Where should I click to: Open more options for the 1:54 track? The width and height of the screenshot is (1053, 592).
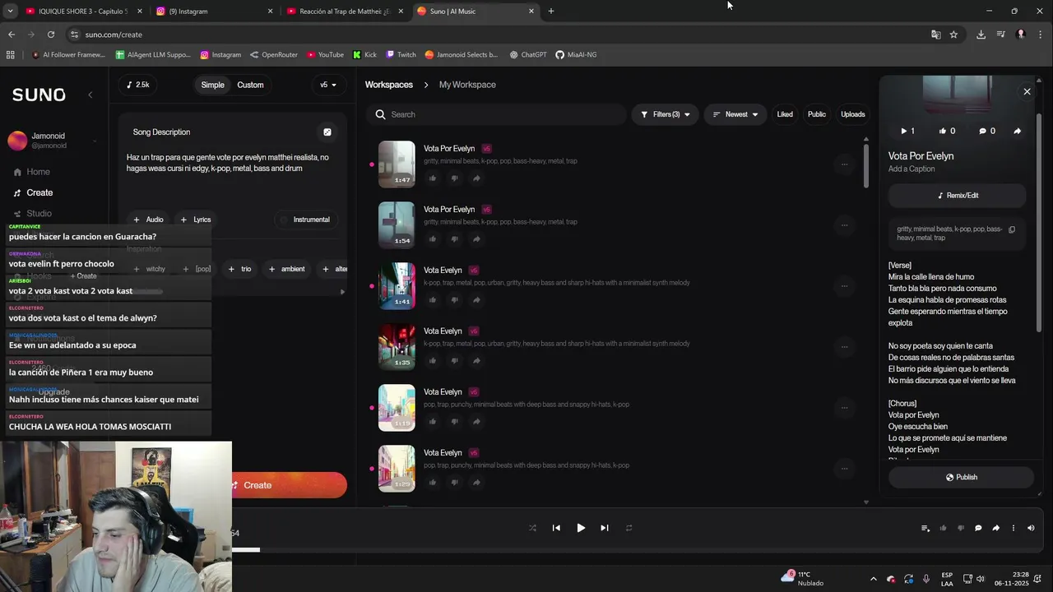(844, 225)
